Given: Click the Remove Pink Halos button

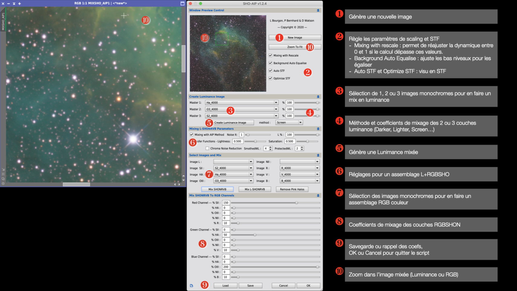Looking at the screenshot, I should pyautogui.click(x=292, y=189).
